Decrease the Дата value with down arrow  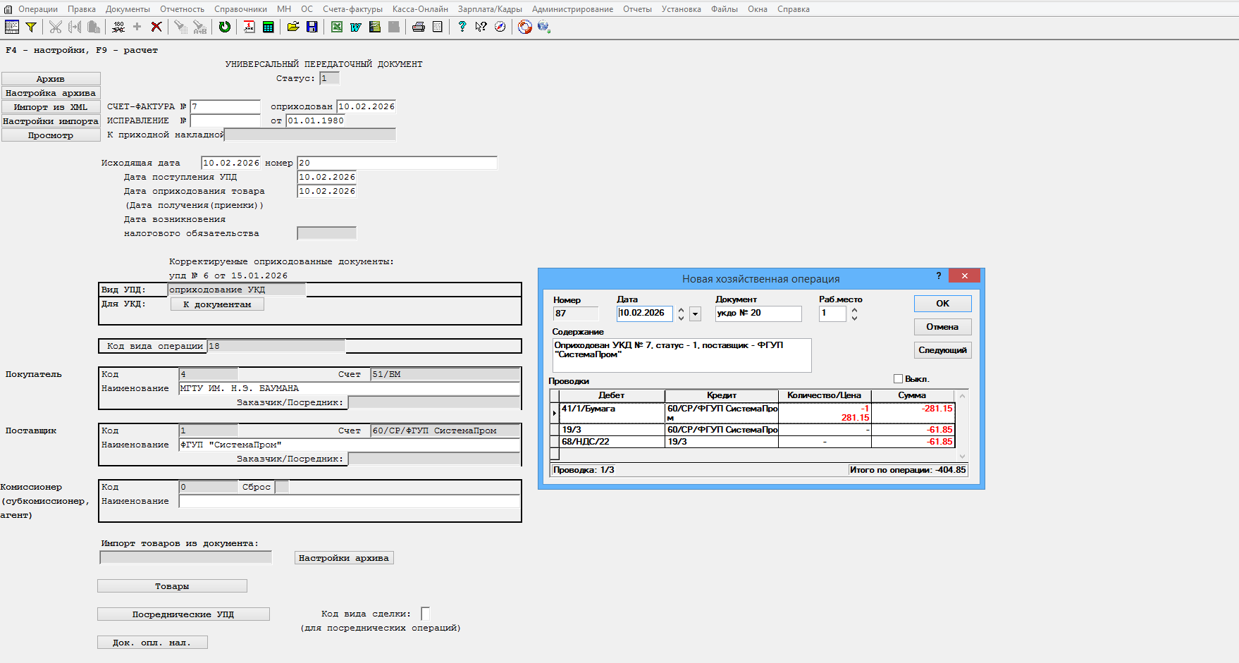681,318
